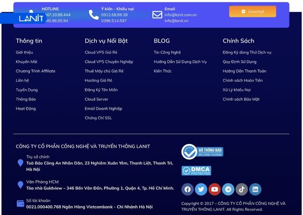Screen dimensions: 303x215
Task: Open the YouTube social icon
Action: (214, 189)
